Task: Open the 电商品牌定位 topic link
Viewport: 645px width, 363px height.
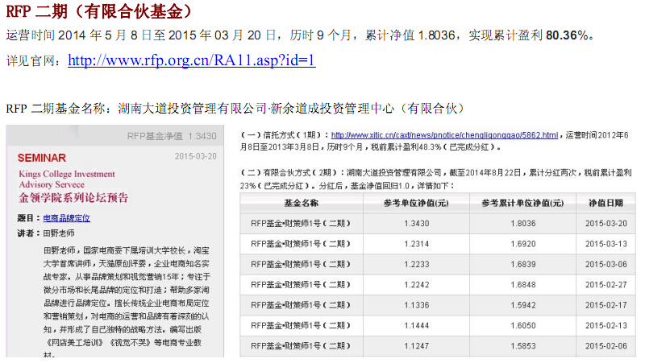Action: pyautogui.click(x=67, y=218)
